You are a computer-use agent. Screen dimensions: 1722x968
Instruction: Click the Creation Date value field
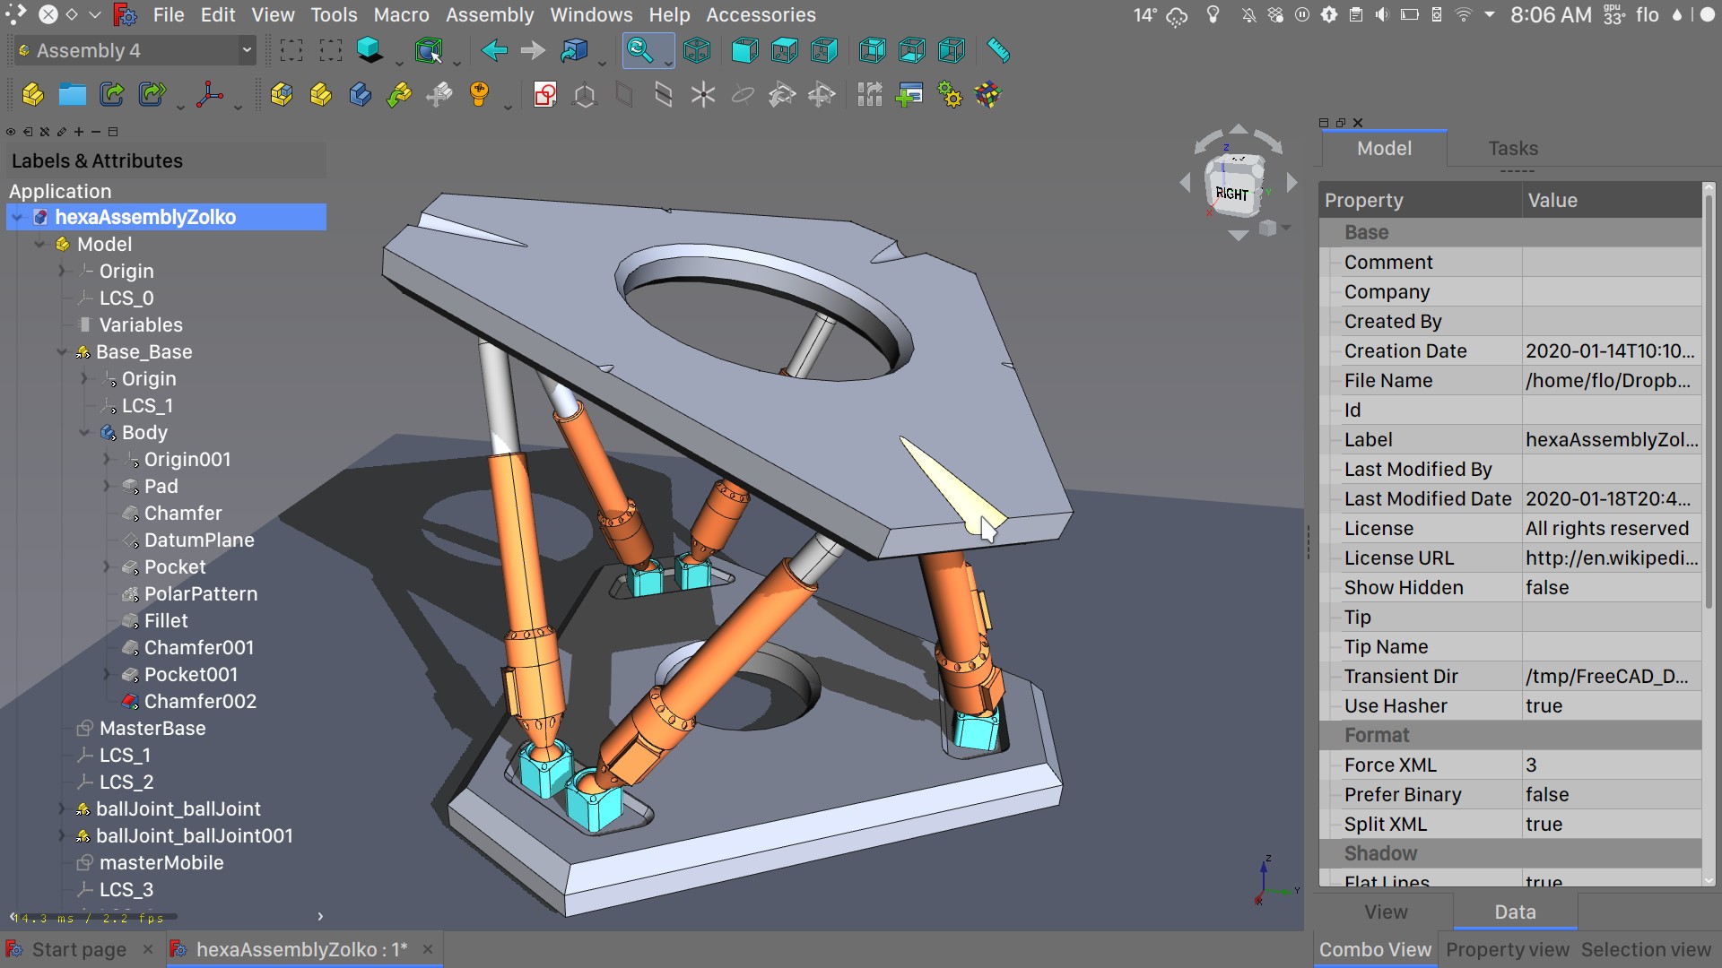(x=1611, y=351)
